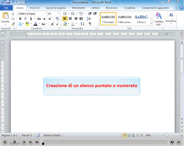Switch to the Lettere tab
Screen dimensions: 184x146
95,8
